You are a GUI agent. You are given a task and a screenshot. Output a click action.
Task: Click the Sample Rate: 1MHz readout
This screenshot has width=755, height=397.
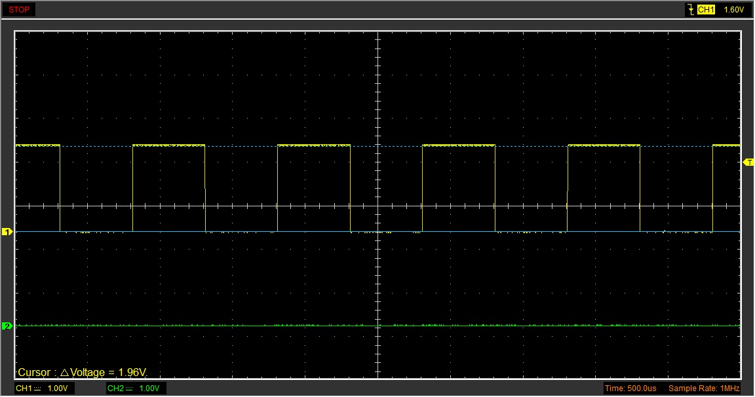click(x=704, y=388)
